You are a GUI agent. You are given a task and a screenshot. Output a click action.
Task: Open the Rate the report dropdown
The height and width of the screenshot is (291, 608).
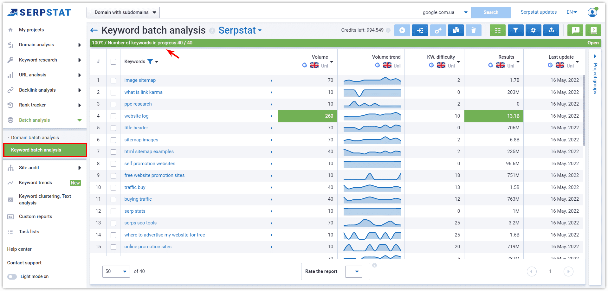pyautogui.click(x=354, y=271)
